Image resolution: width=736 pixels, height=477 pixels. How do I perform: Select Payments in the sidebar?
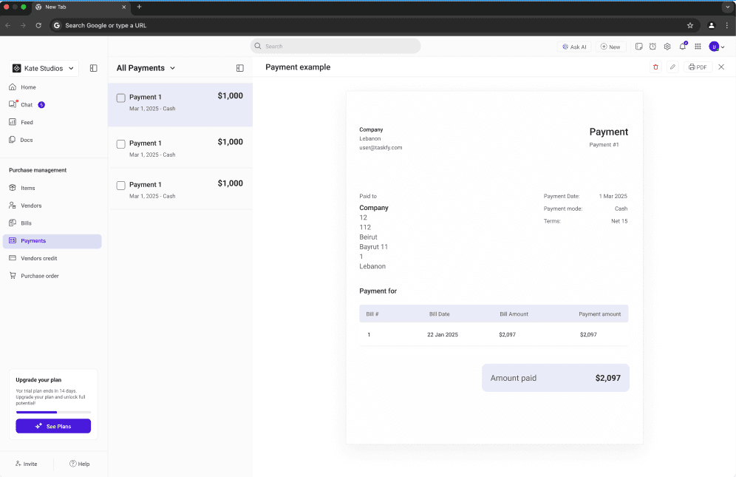(52, 241)
